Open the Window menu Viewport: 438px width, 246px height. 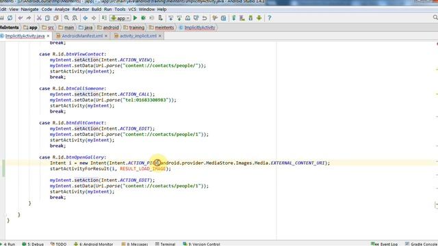pyautogui.click(x=146, y=9)
